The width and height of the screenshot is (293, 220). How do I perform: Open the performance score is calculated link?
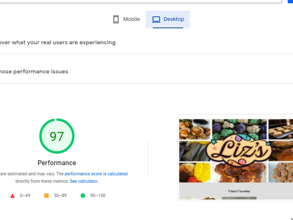coord(96,174)
